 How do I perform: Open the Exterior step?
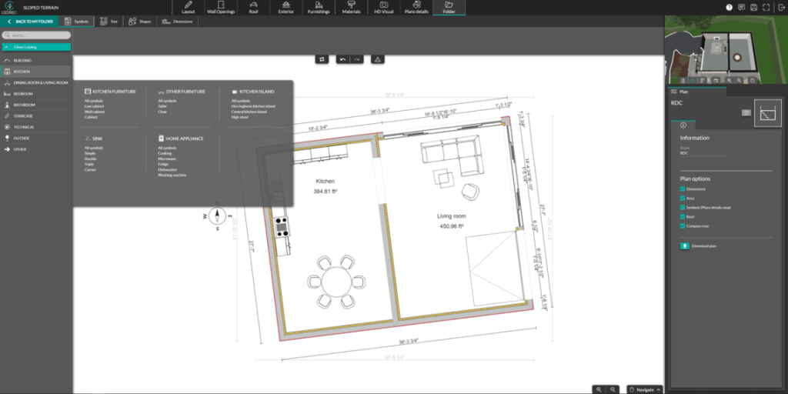286,8
